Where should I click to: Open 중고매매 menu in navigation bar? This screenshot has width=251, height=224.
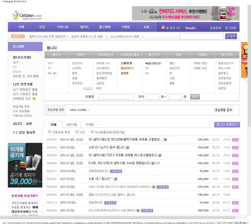pos(105,27)
